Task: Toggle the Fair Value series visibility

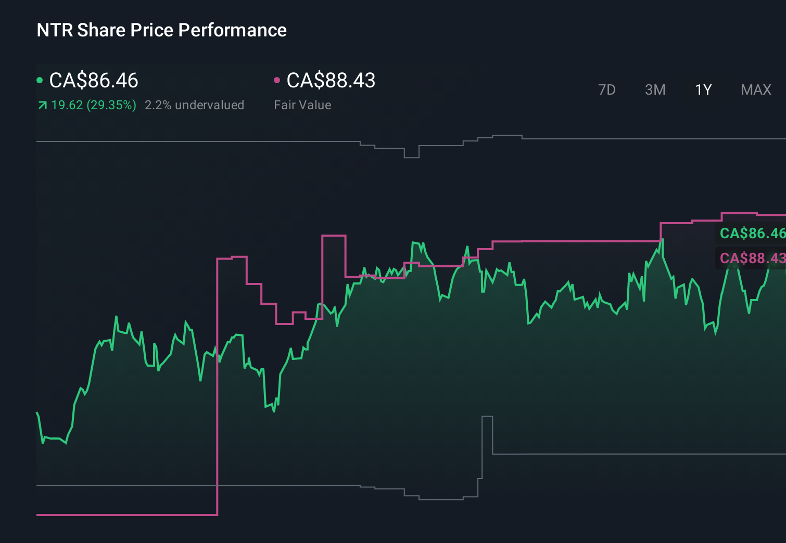Action: pos(331,81)
